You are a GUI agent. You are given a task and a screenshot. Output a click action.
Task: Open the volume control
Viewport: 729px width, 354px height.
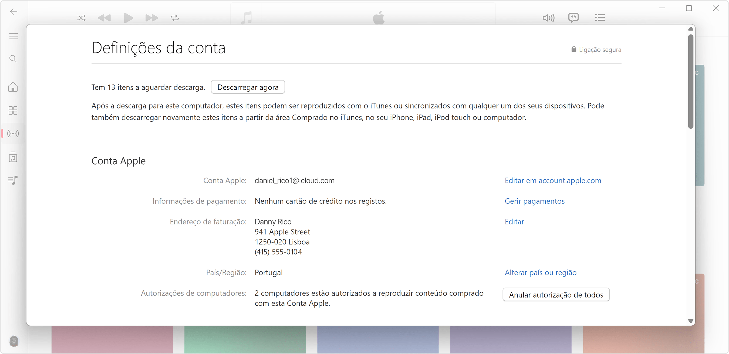(548, 18)
